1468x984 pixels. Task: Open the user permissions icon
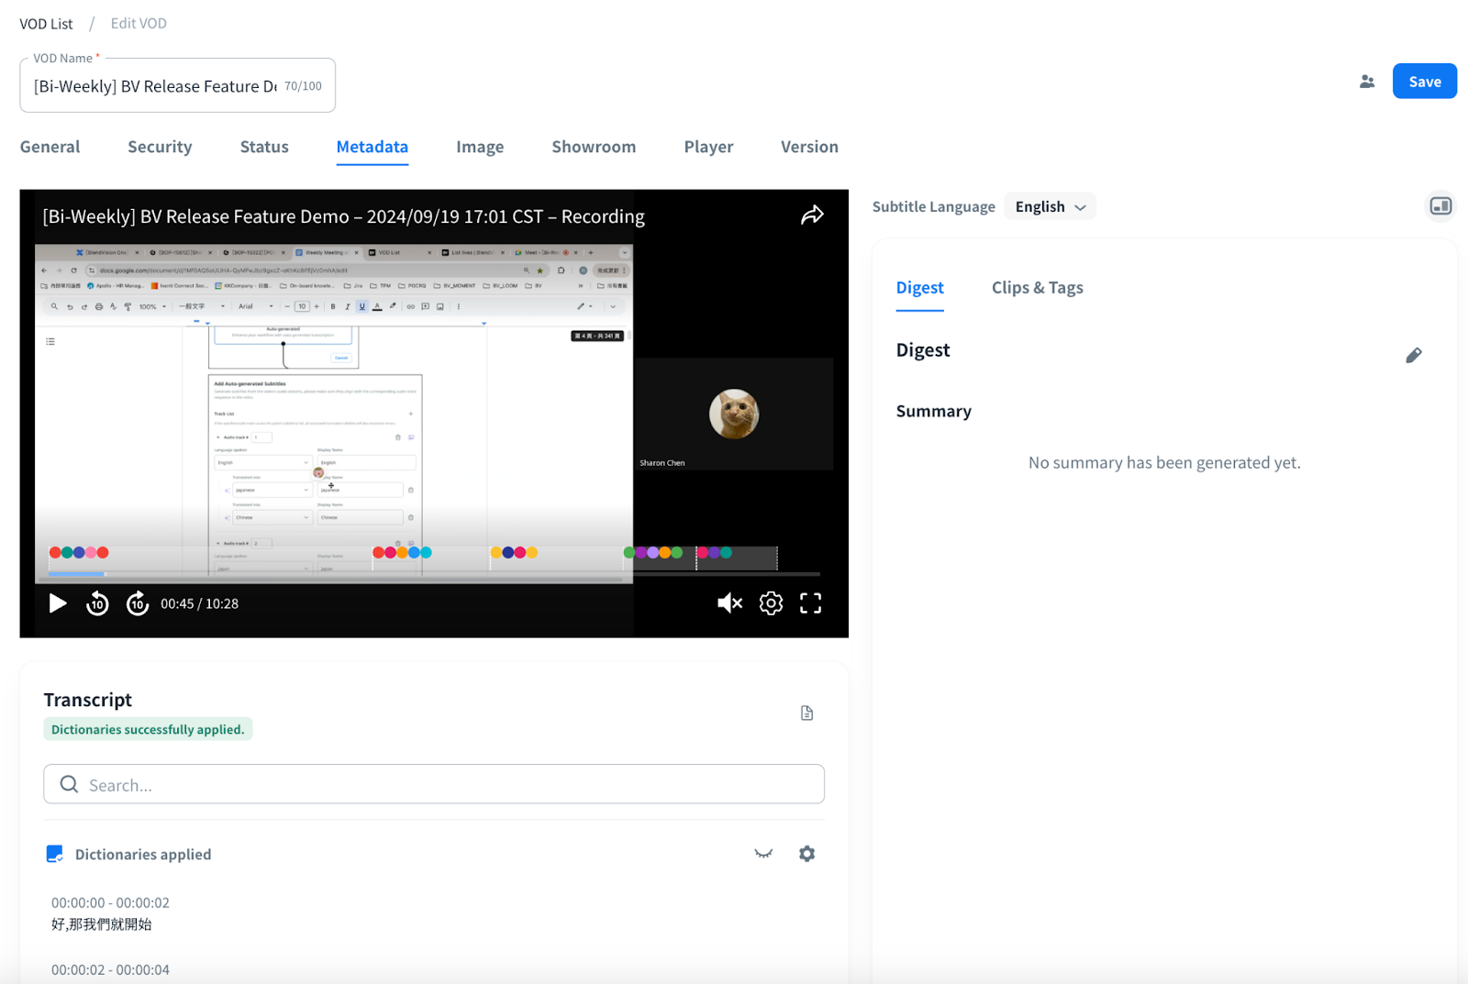pos(1367,82)
